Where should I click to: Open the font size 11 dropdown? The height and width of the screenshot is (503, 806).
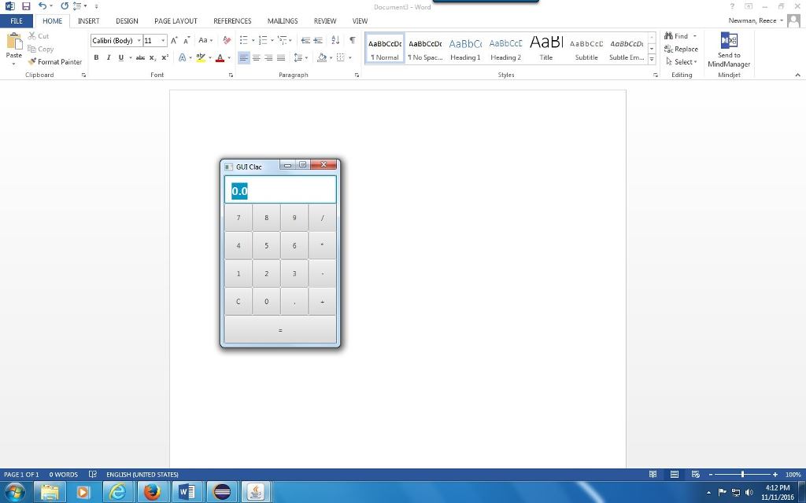pyautogui.click(x=163, y=41)
